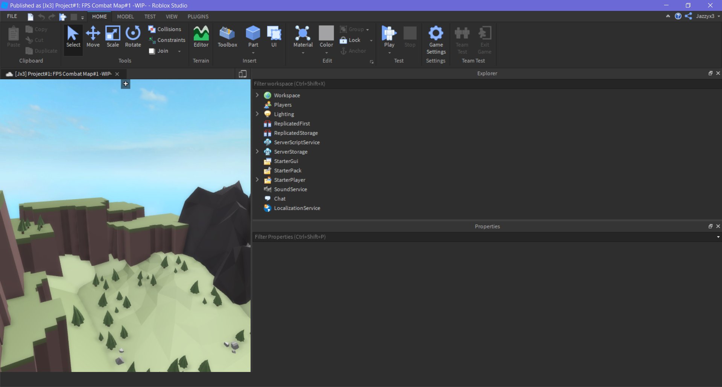Open the Lock dropdown arrow
Screen dimensions: 722x387
371,41
